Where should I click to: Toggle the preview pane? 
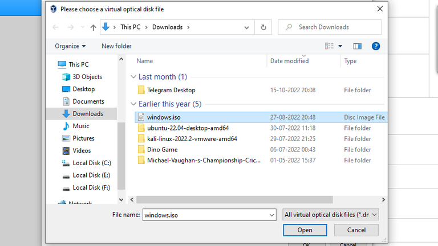pos(357,46)
